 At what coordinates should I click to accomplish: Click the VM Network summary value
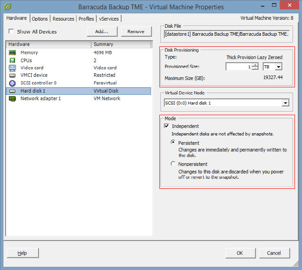(x=107, y=98)
